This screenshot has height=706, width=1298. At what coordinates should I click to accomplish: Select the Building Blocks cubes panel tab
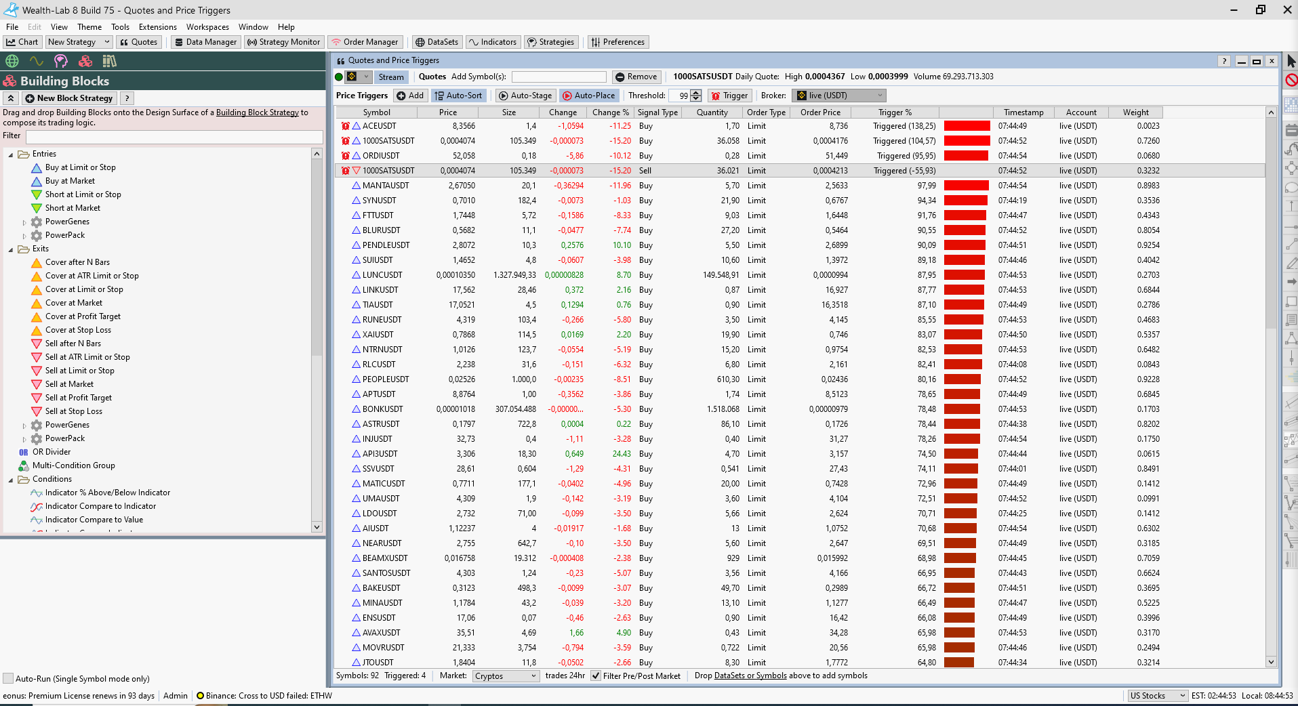tap(85, 61)
